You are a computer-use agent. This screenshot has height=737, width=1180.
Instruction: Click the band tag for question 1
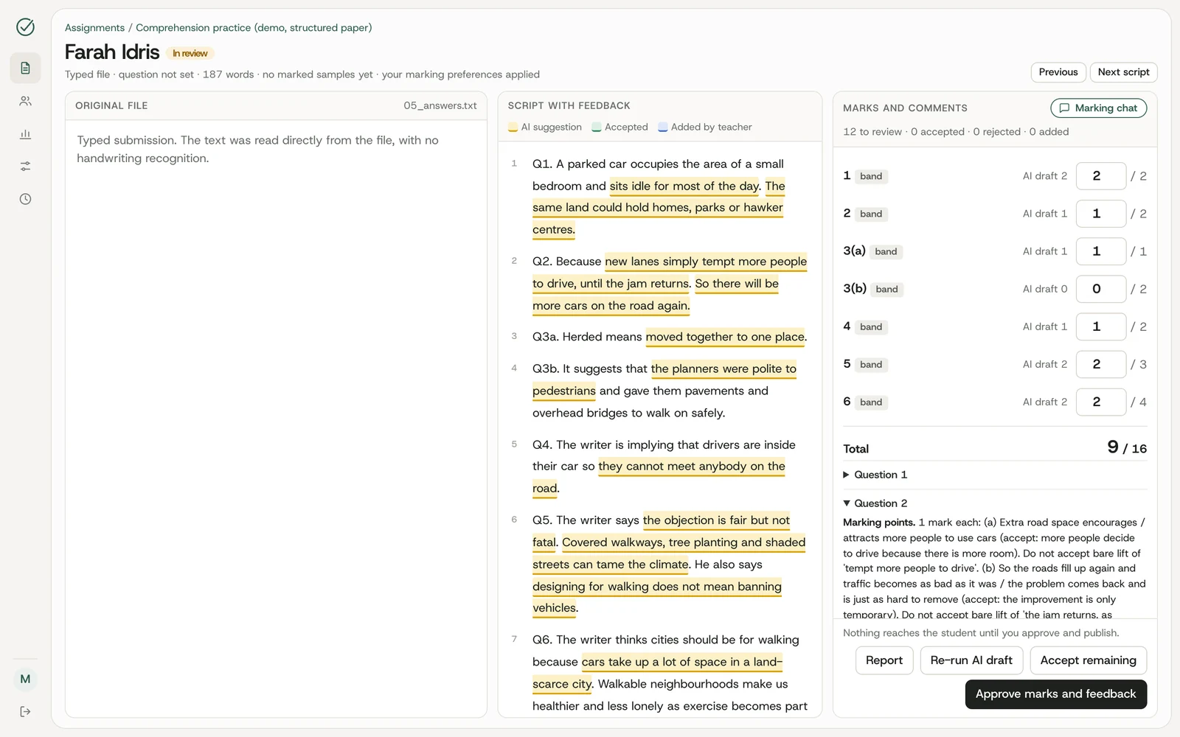tap(871, 176)
